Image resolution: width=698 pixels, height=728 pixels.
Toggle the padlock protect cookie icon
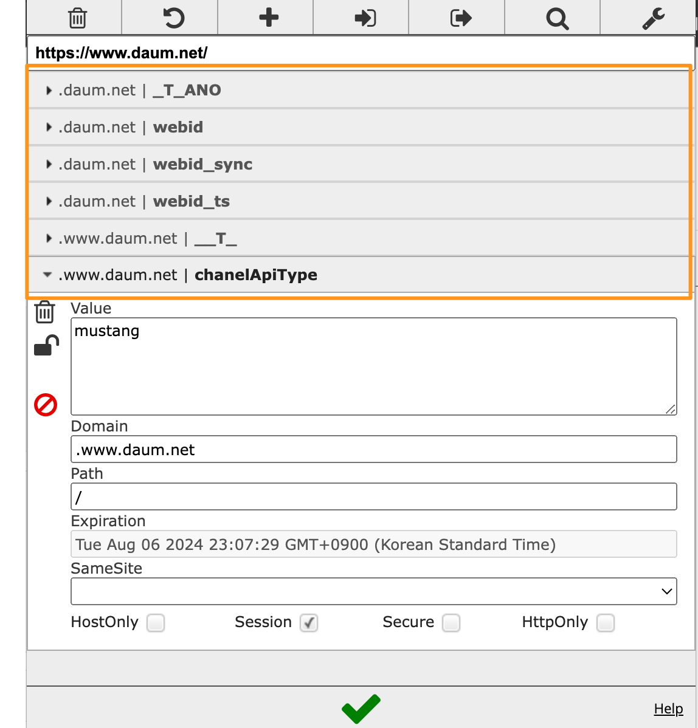coord(46,346)
